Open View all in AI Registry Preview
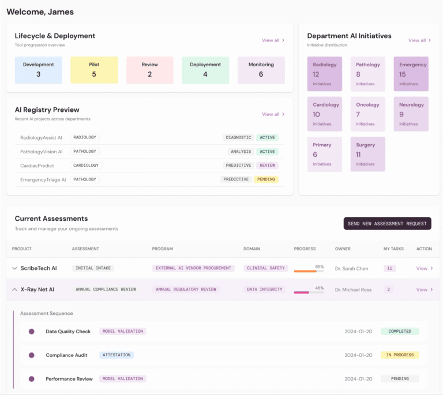443x395 pixels. click(273, 114)
